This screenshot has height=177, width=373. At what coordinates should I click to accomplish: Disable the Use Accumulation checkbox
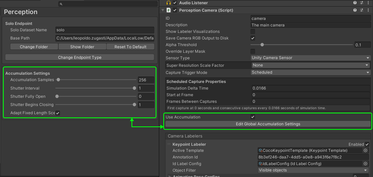253,117
